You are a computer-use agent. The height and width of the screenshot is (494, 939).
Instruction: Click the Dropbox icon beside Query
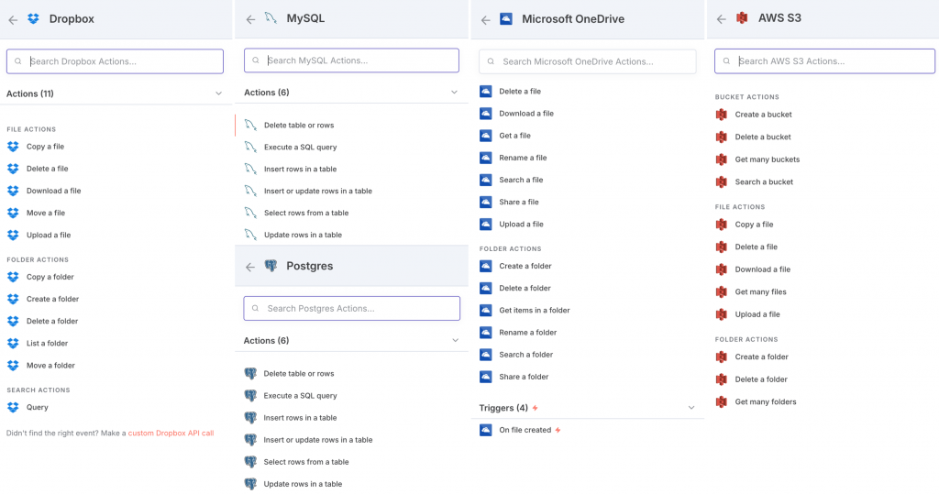[13, 407]
